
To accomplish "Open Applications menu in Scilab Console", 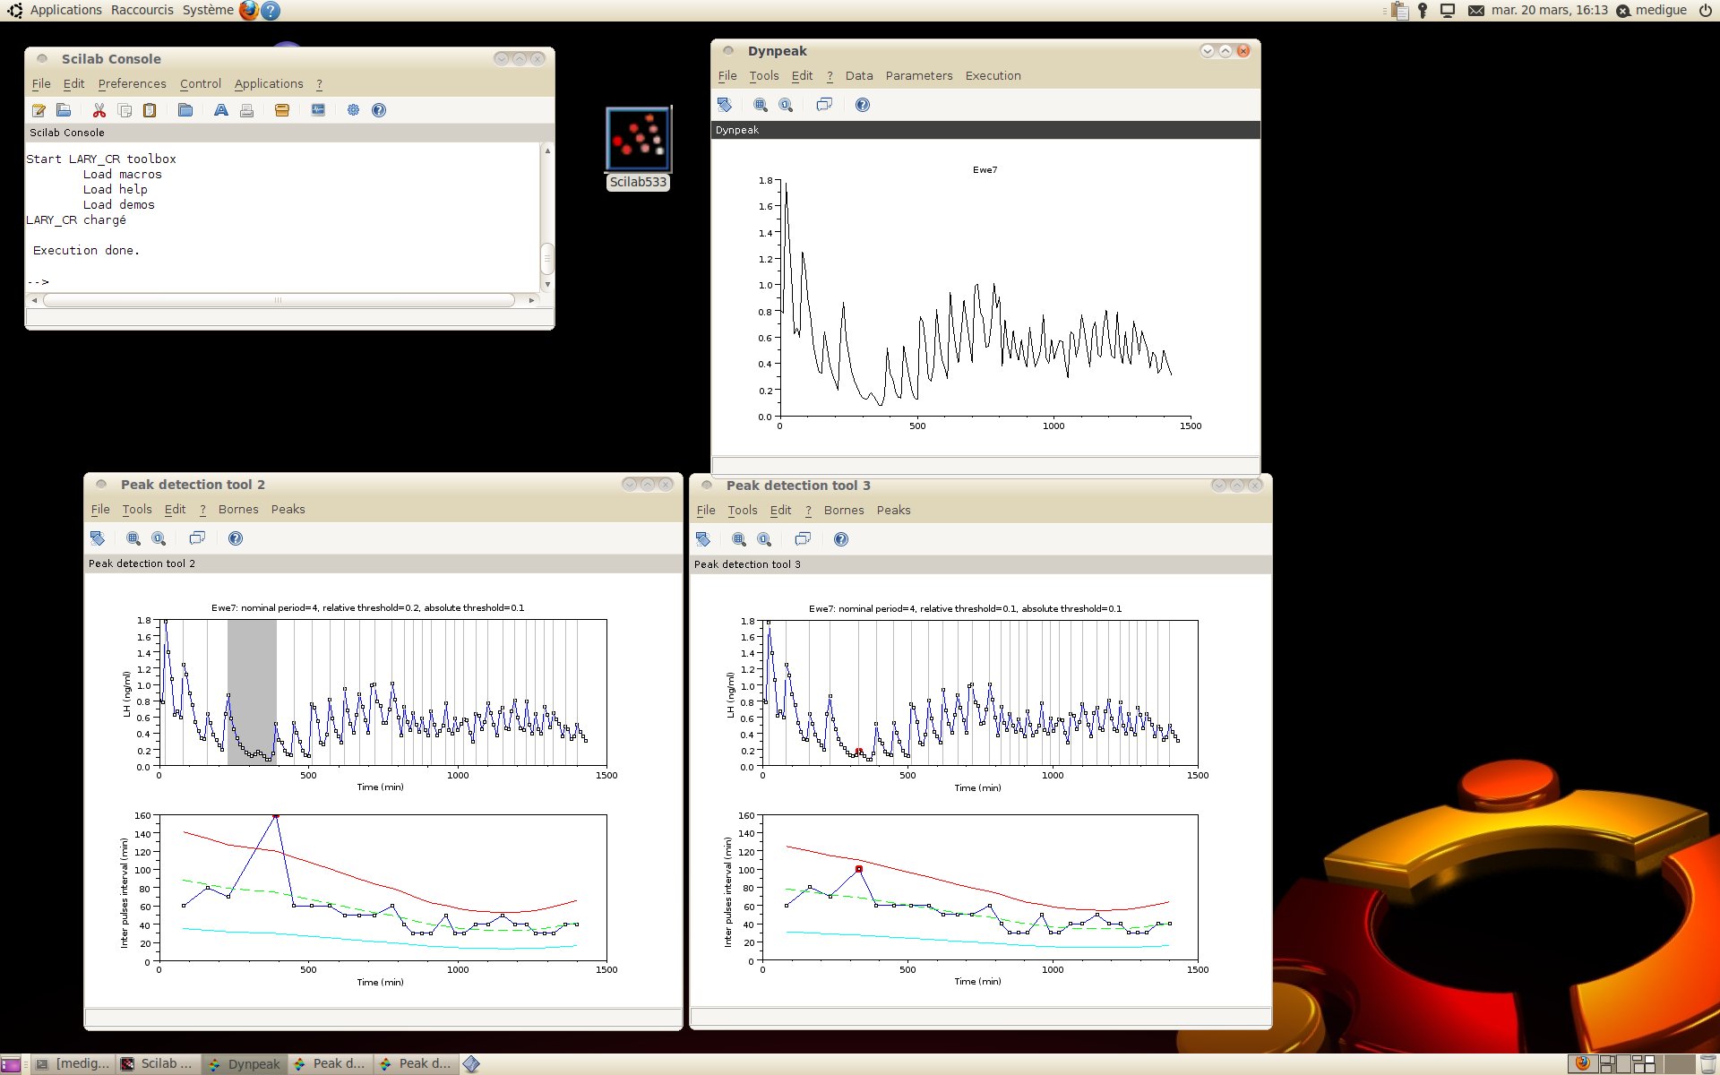I will click(269, 84).
